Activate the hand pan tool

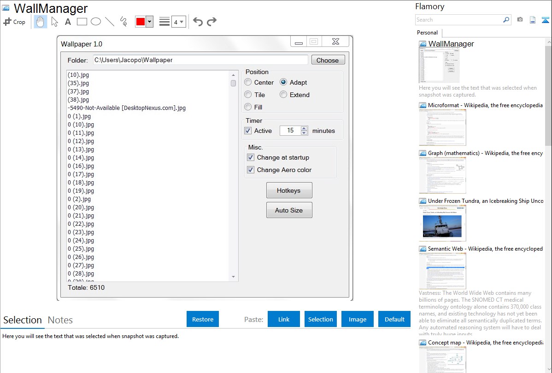[x=41, y=22]
